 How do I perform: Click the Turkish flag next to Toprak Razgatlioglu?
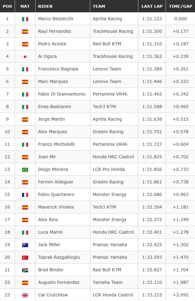coord(25,258)
